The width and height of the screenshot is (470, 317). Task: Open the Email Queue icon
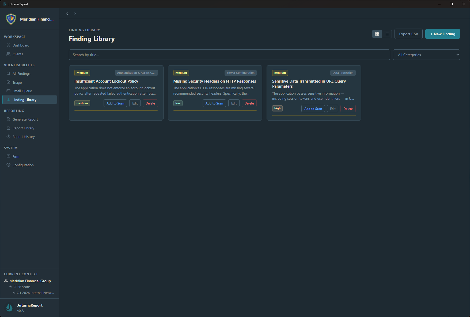tap(8, 91)
